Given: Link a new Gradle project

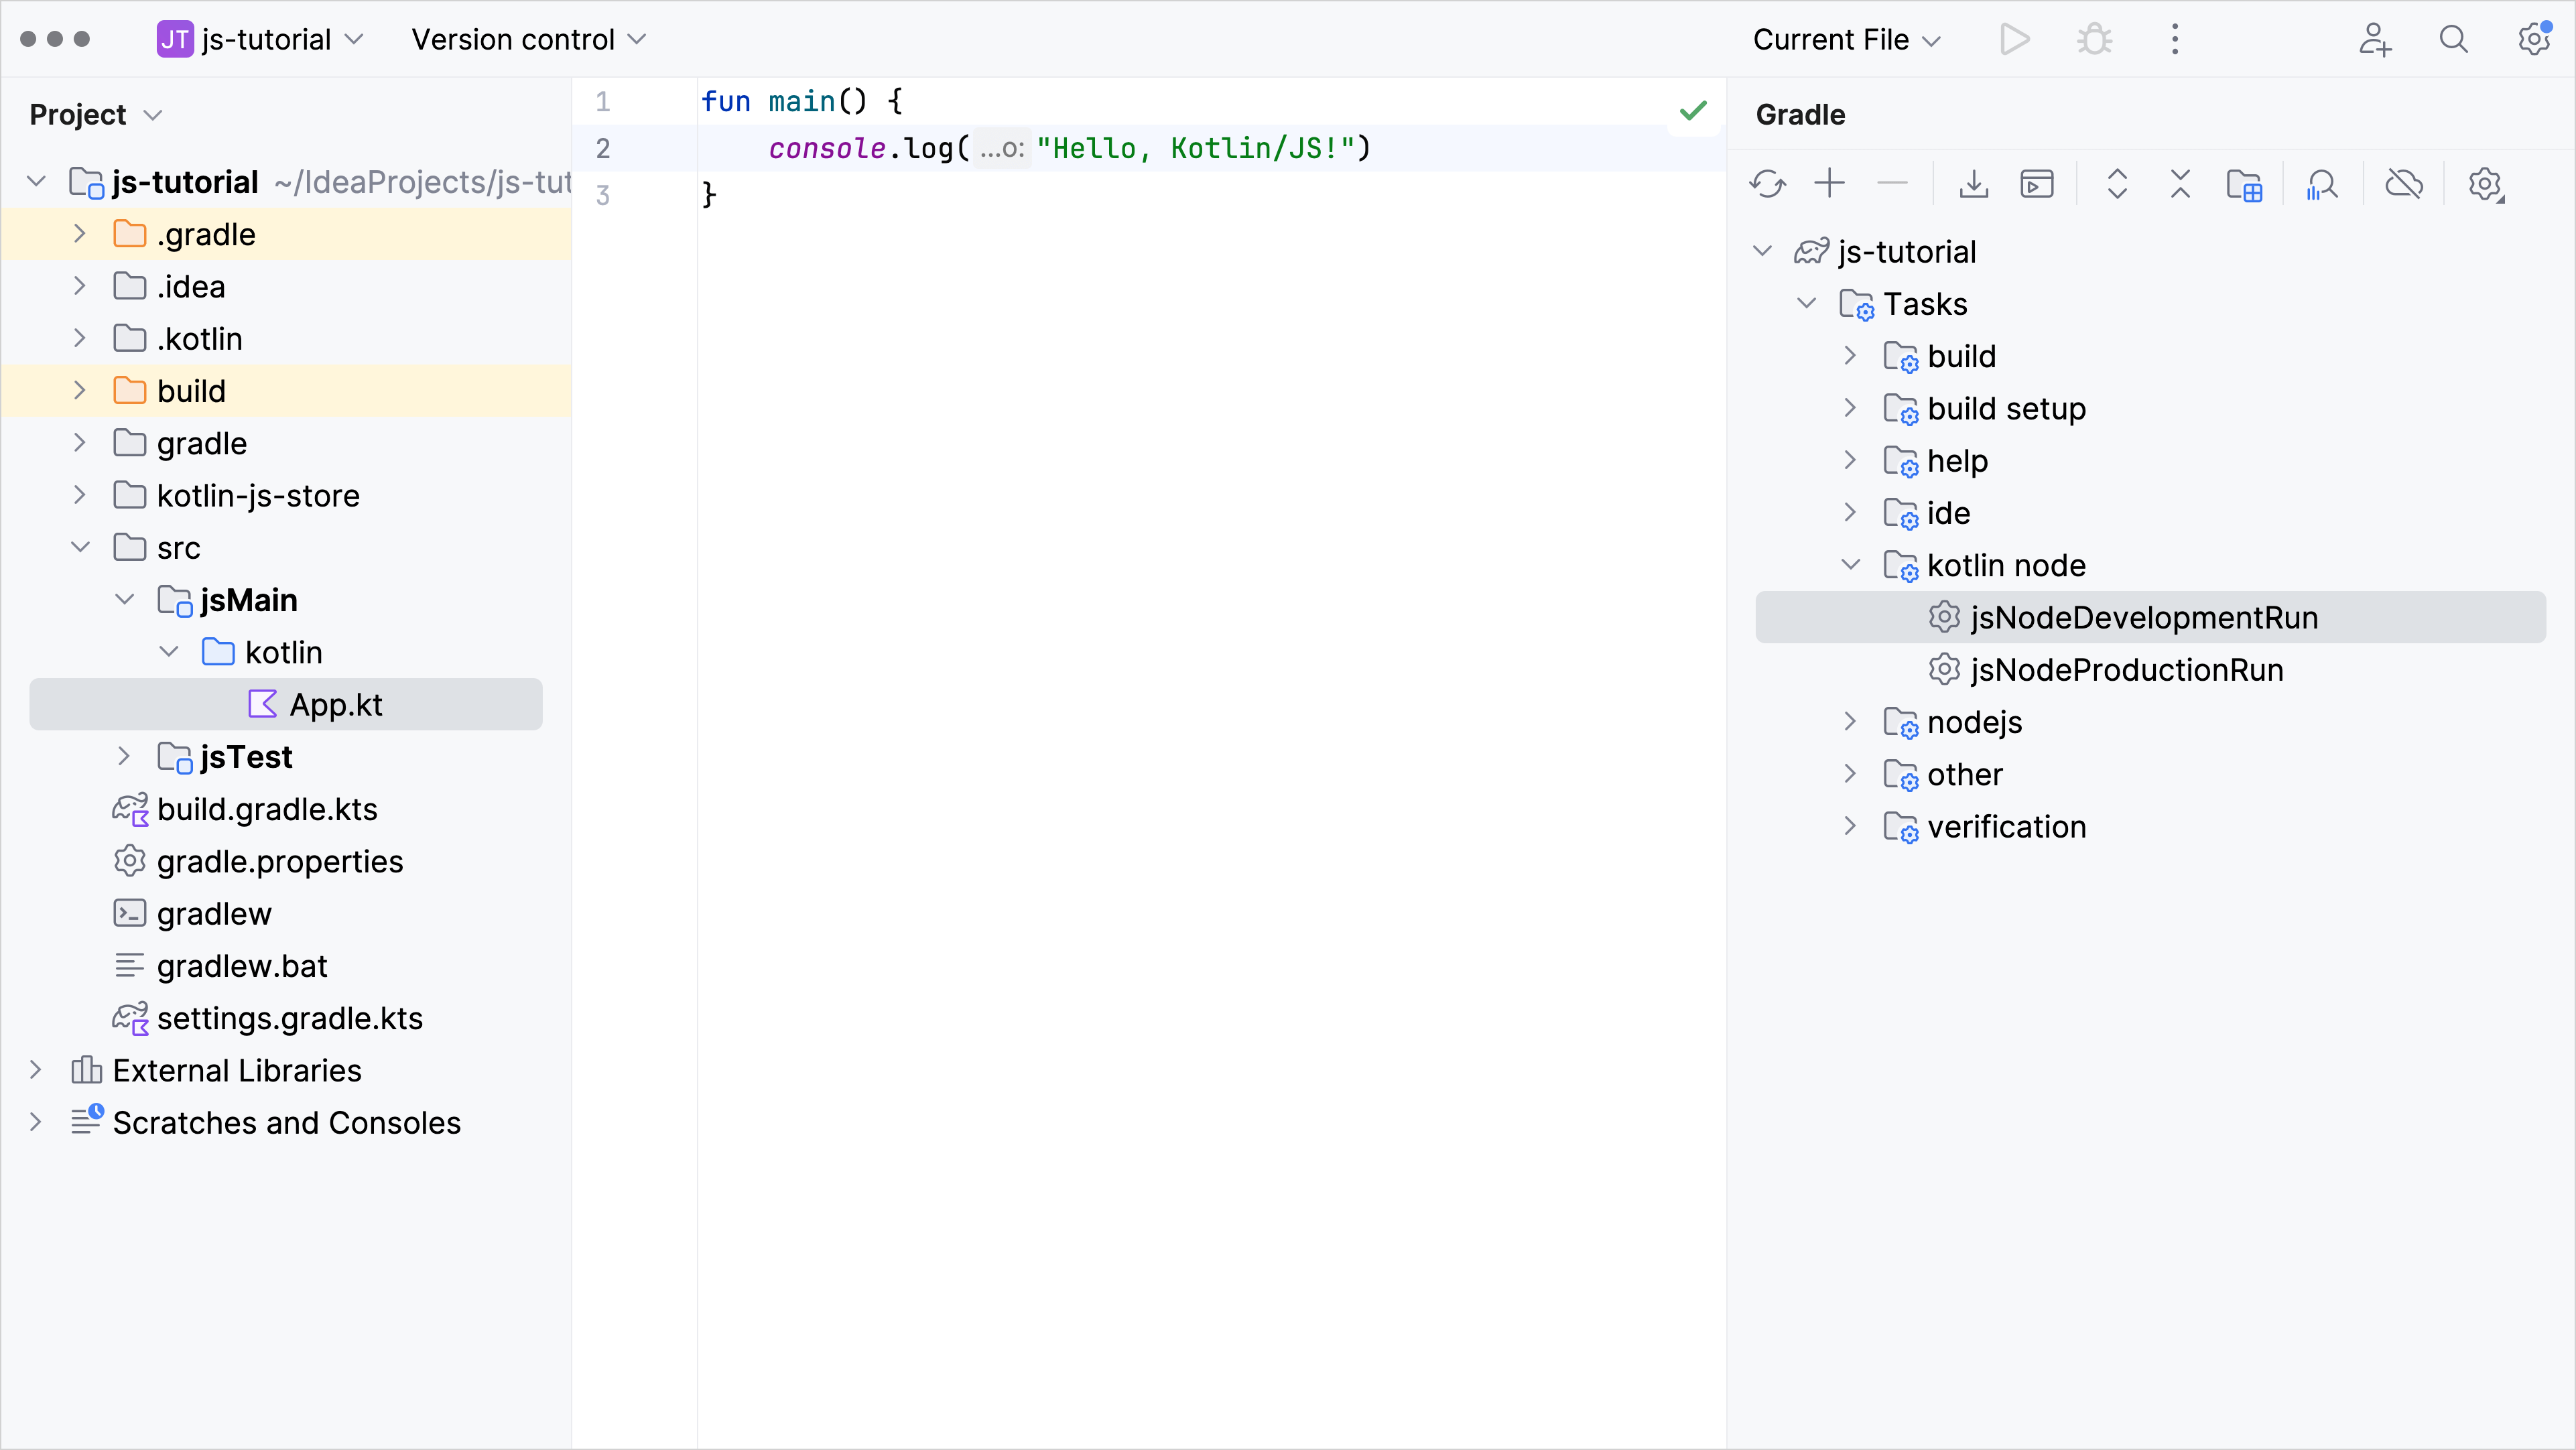Looking at the screenshot, I should 1830,184.
